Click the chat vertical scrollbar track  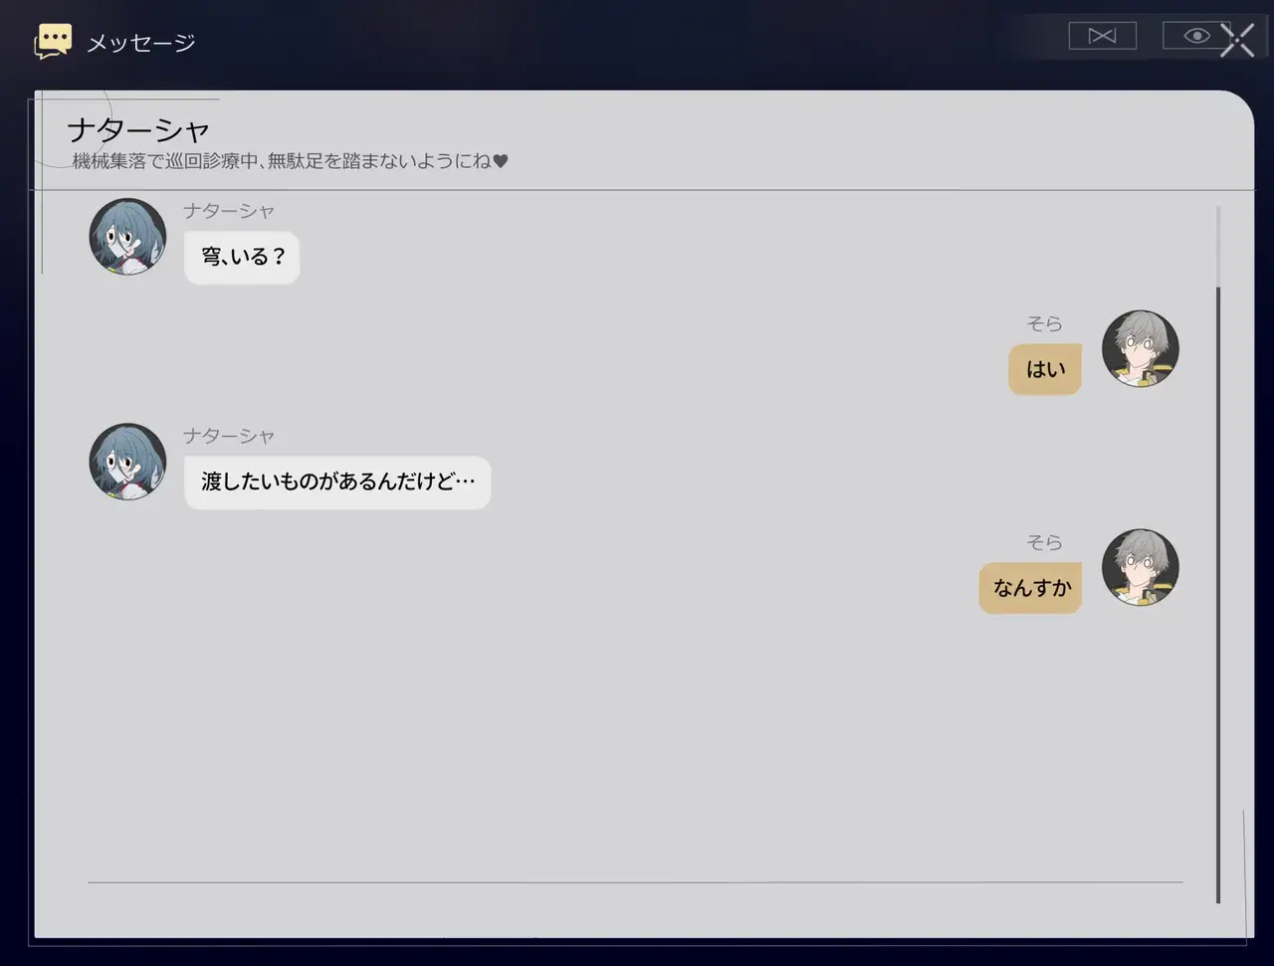(x=1218, y=554)
